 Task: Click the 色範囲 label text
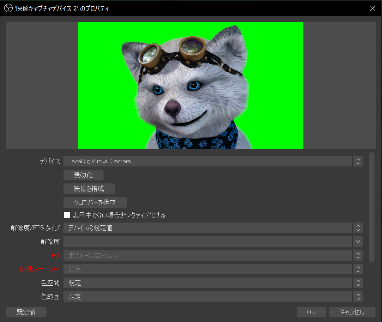[50, 297]
